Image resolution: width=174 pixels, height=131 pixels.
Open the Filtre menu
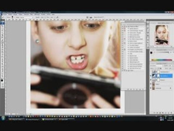coord(32,15)
